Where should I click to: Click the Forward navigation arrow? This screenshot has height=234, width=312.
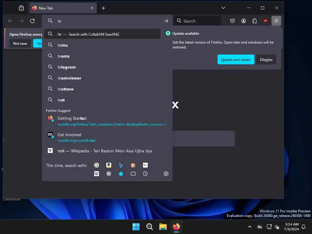21,21
